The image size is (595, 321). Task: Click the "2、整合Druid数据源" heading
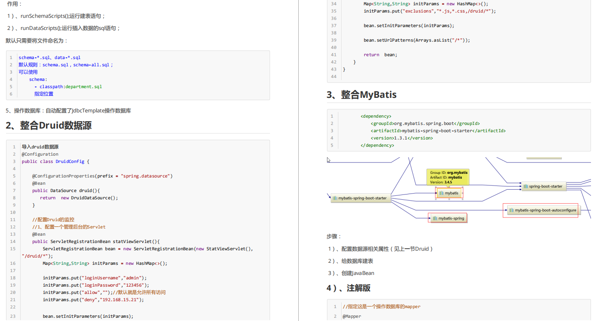[x=49, y=126]
